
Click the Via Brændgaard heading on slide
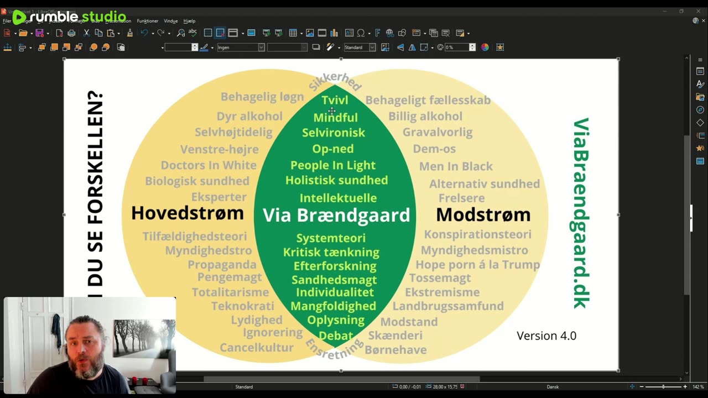click(336, 215)
